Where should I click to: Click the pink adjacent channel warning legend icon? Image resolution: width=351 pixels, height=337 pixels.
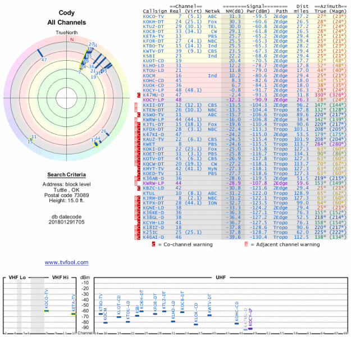[x=246, y=244]
